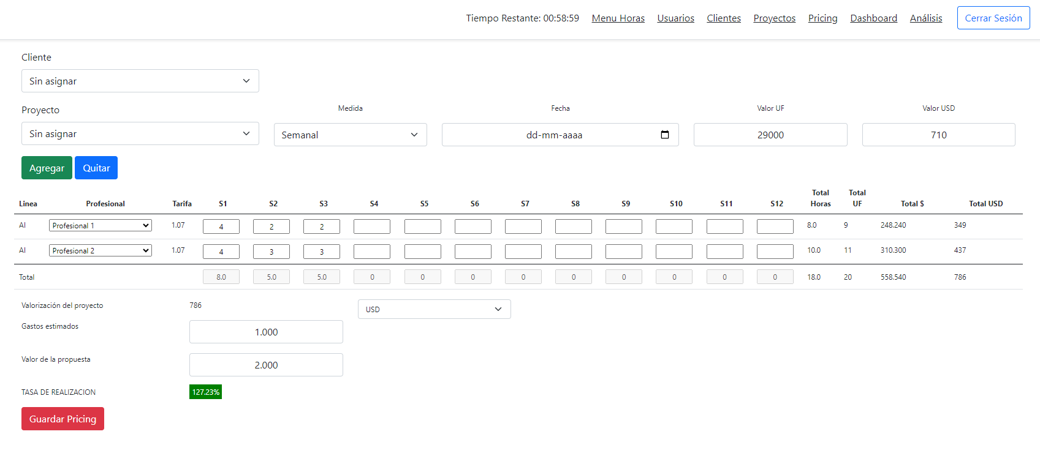This screenshot has width=1040, height=475.
Task: Click the S1 total field showing 8.0
Action: (x=221, y=277)
